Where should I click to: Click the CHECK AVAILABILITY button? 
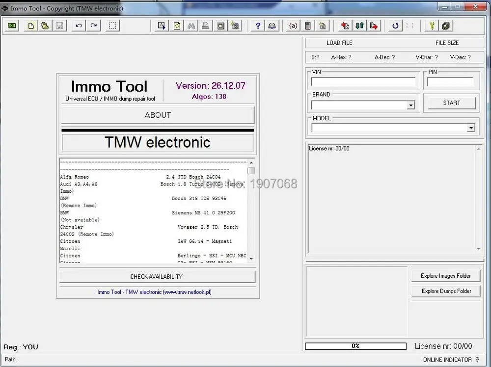tap(157, 277)
